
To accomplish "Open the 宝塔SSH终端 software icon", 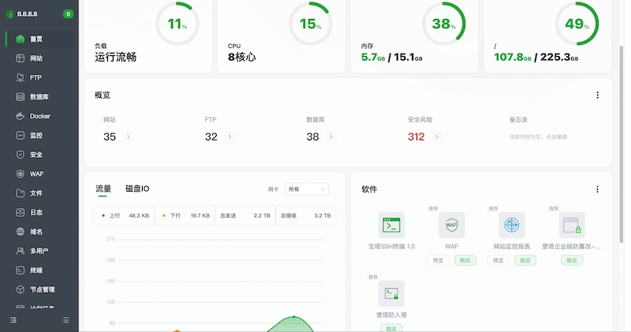I will click(390, 226).
